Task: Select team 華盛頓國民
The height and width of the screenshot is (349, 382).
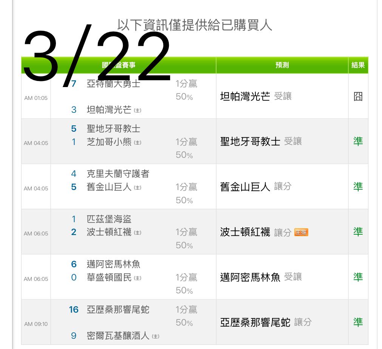Action: point(109,277)
